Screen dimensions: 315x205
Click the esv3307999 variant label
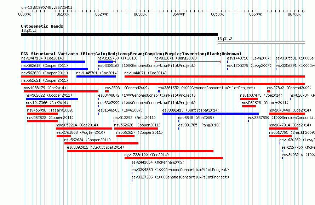pos(147,103)
